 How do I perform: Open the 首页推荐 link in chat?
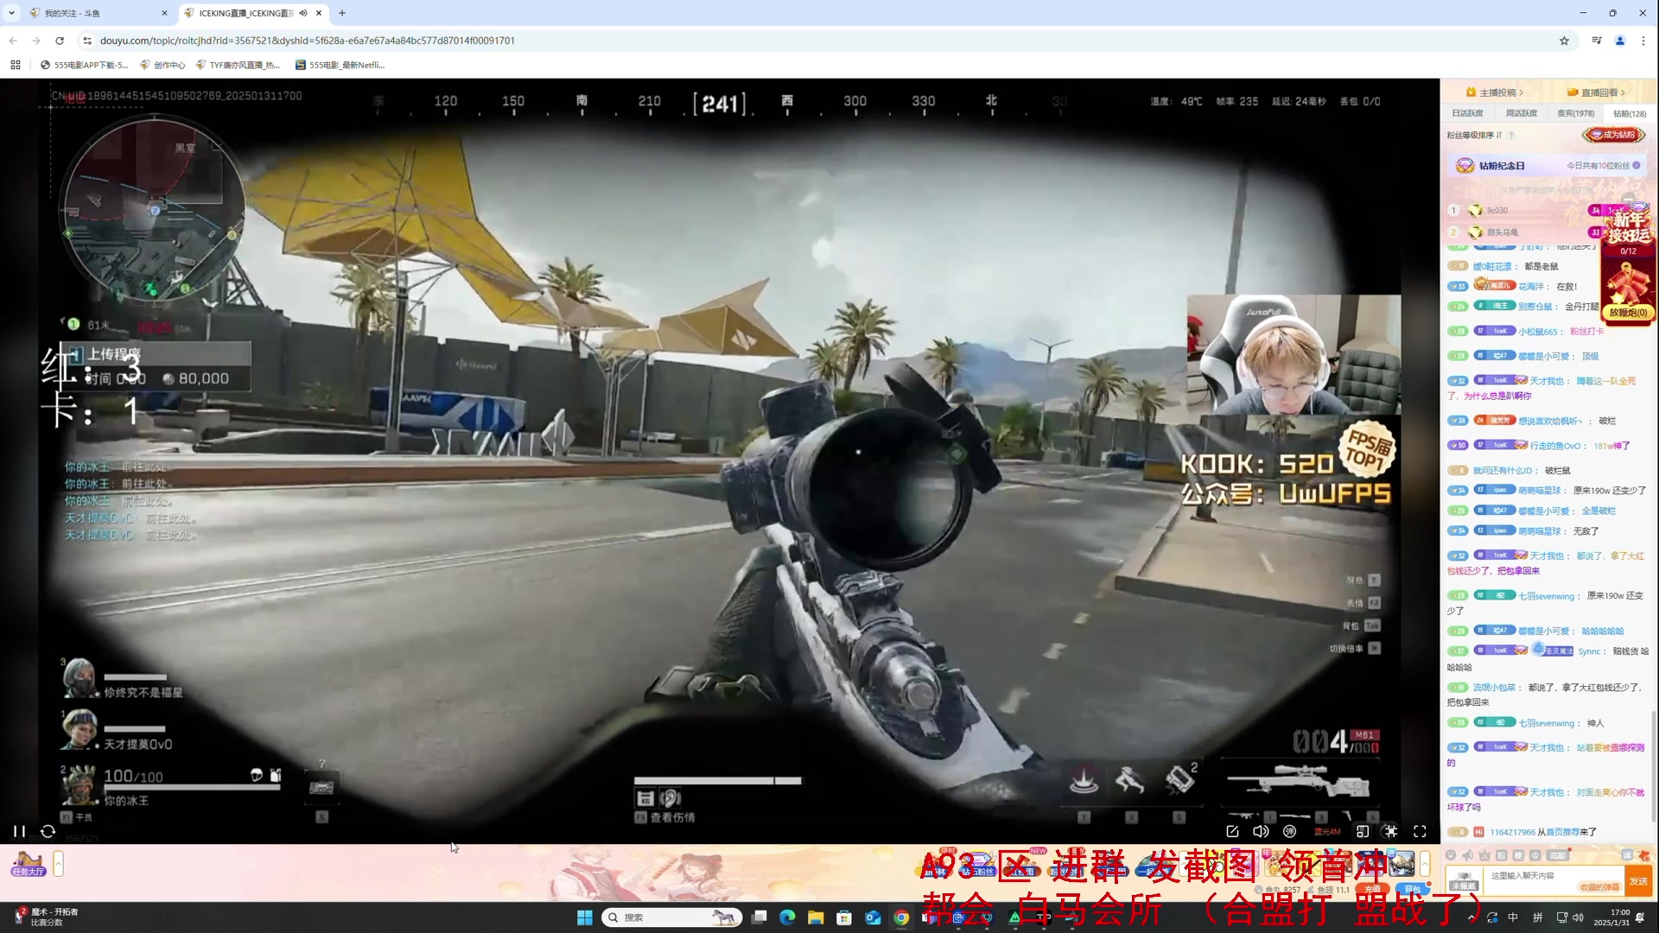click(1562, 832)
